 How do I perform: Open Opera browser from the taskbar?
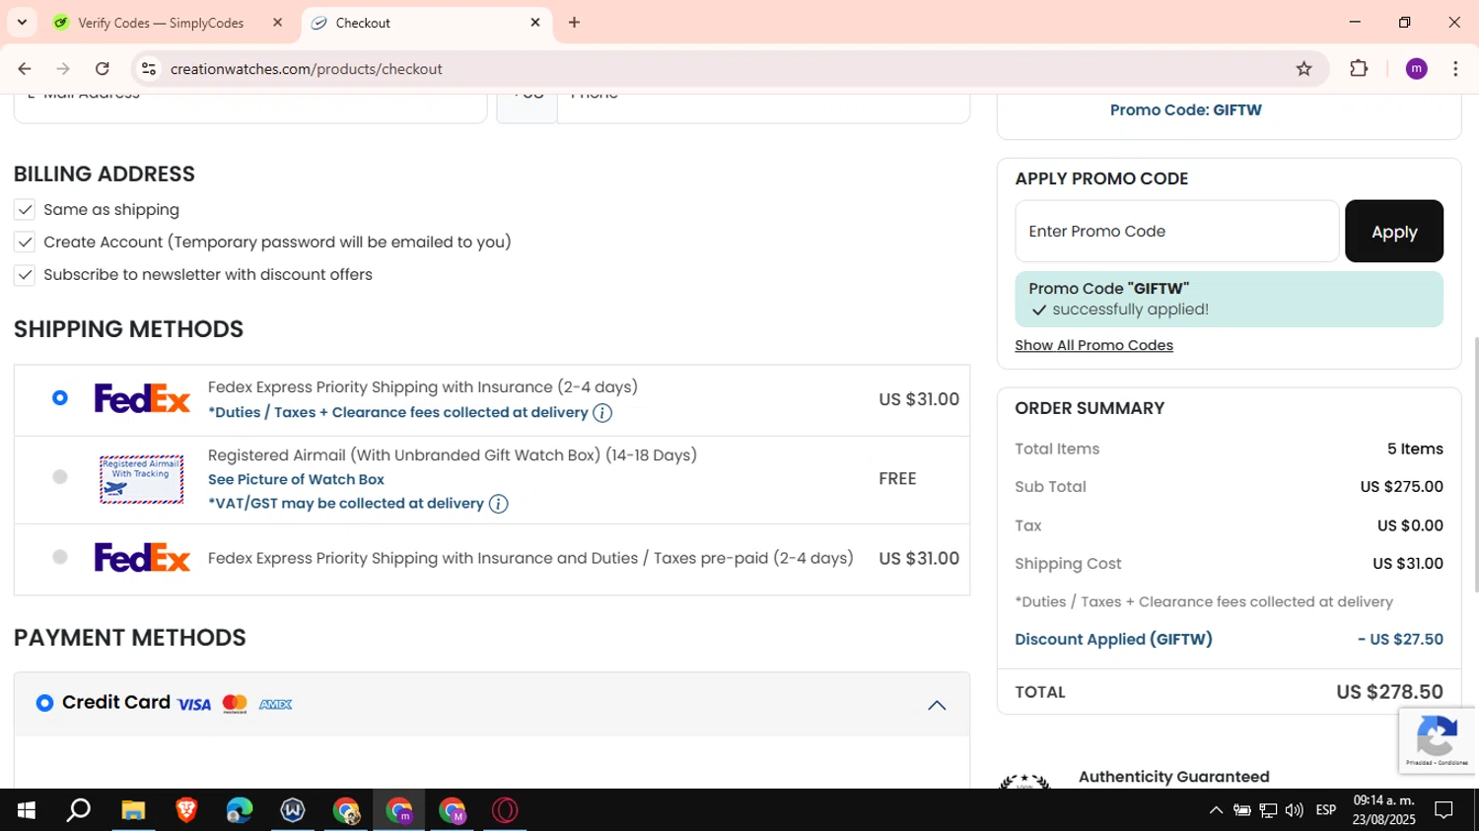click(505, 810)
